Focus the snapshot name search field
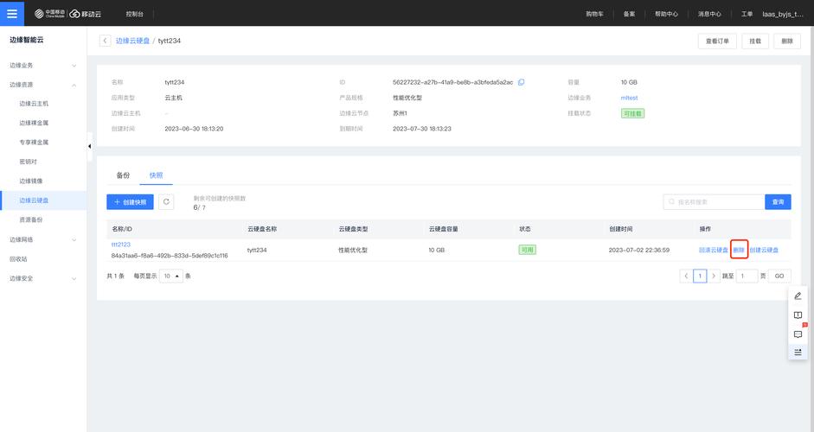 [714, 201]
